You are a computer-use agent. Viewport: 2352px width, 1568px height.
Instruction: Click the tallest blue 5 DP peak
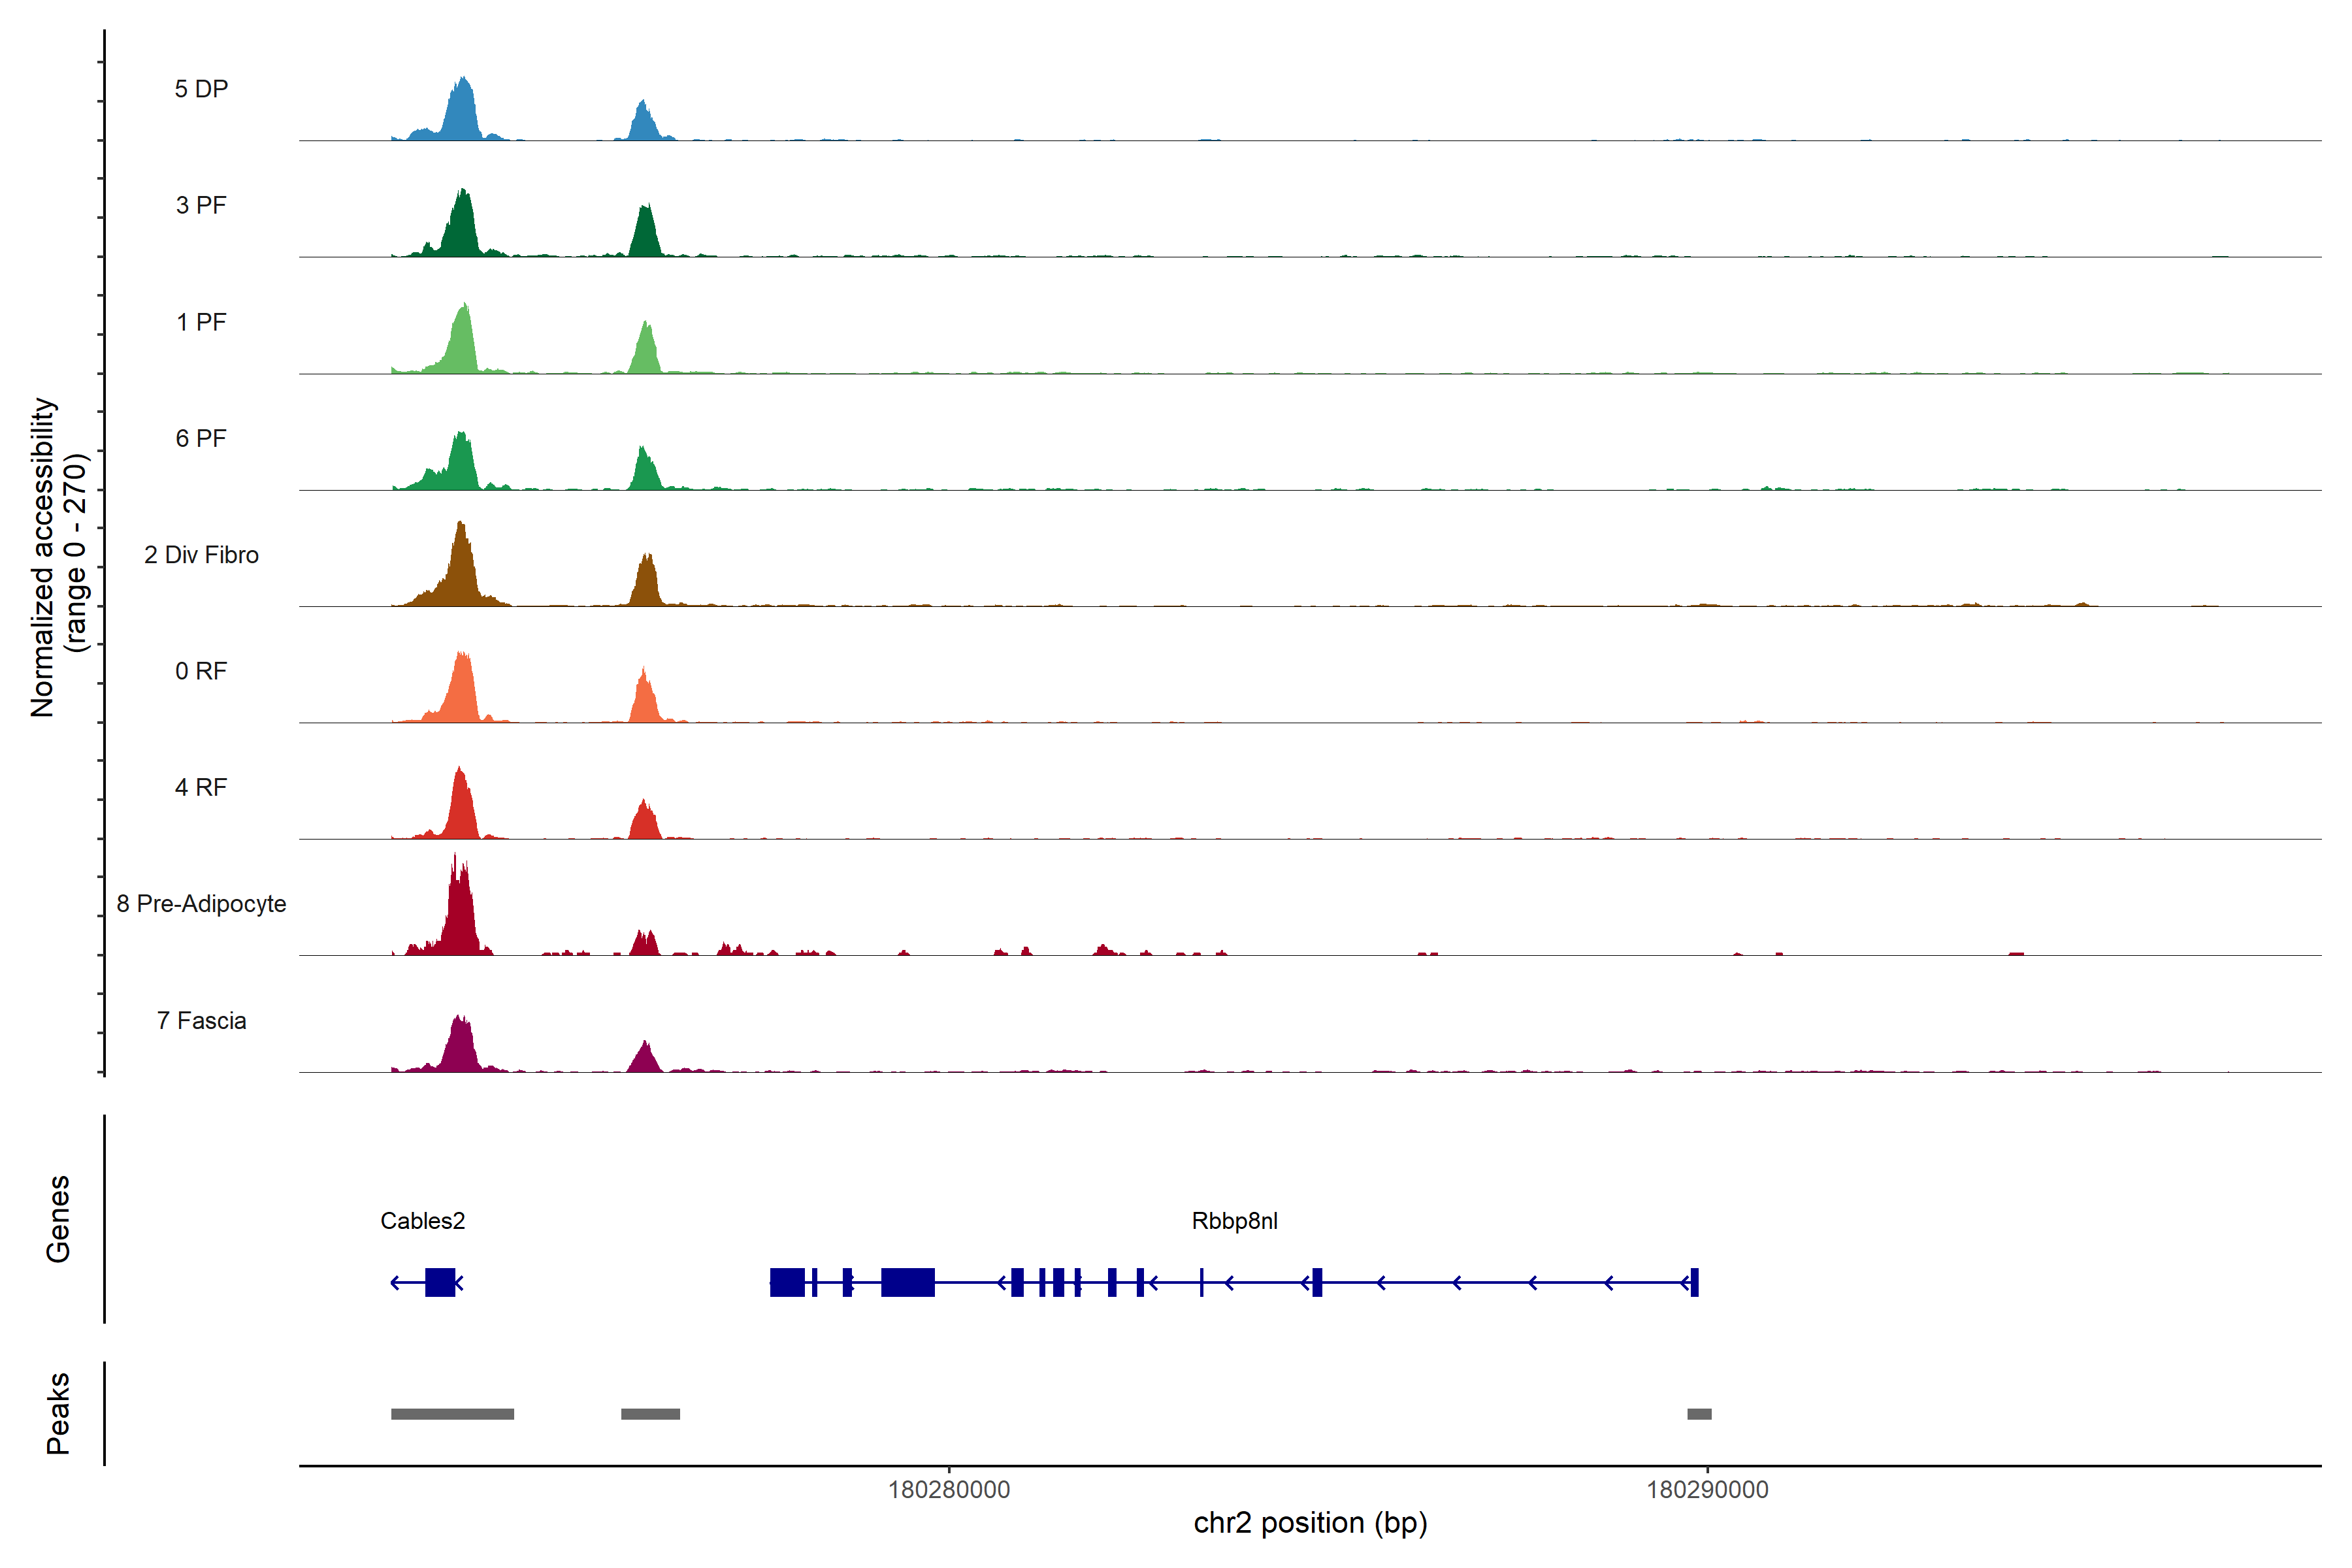pos(462,112)
